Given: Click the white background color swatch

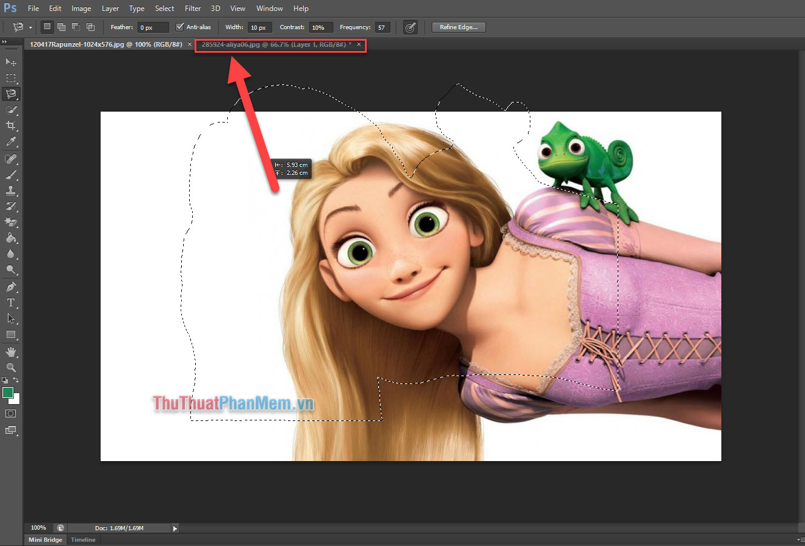Looking at the screenshot, I should (x=16, y=400).
